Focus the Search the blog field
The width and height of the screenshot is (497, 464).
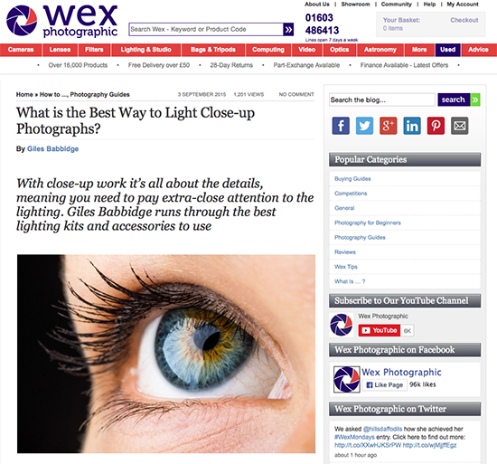[x=382, y=99]
